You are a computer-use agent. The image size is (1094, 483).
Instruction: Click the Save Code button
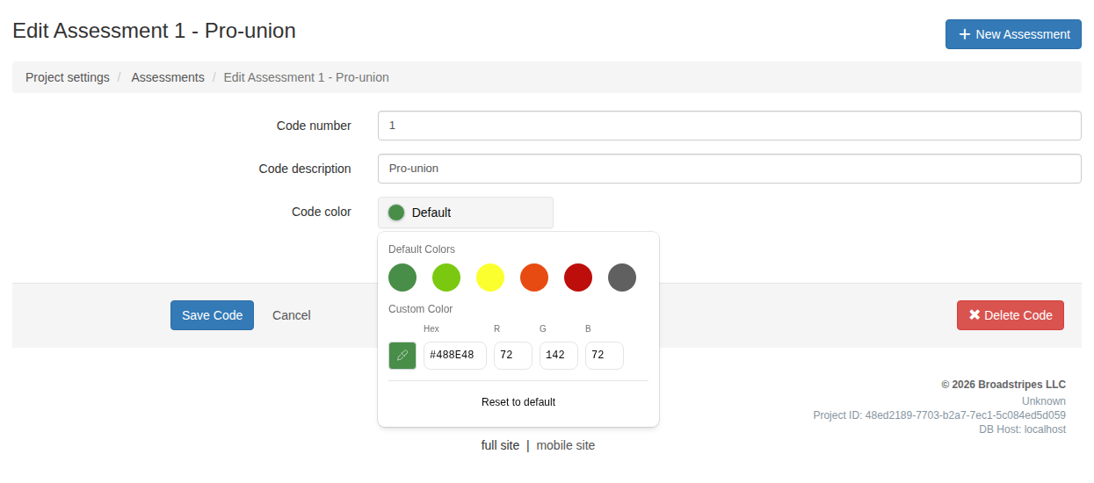tap(212, 315)
